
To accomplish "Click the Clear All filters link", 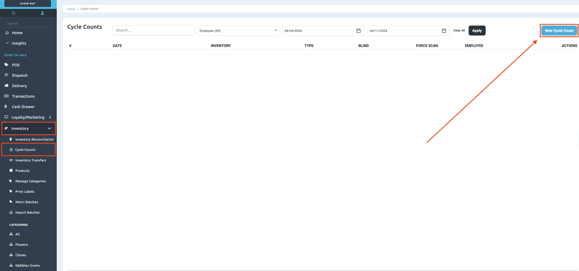I will pyautogui.click(x=459, y=31).
